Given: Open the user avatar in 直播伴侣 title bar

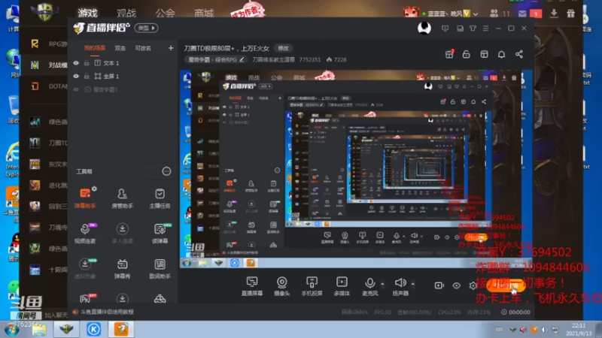Looking at the screenshot, I should click(x=424, y=28).
